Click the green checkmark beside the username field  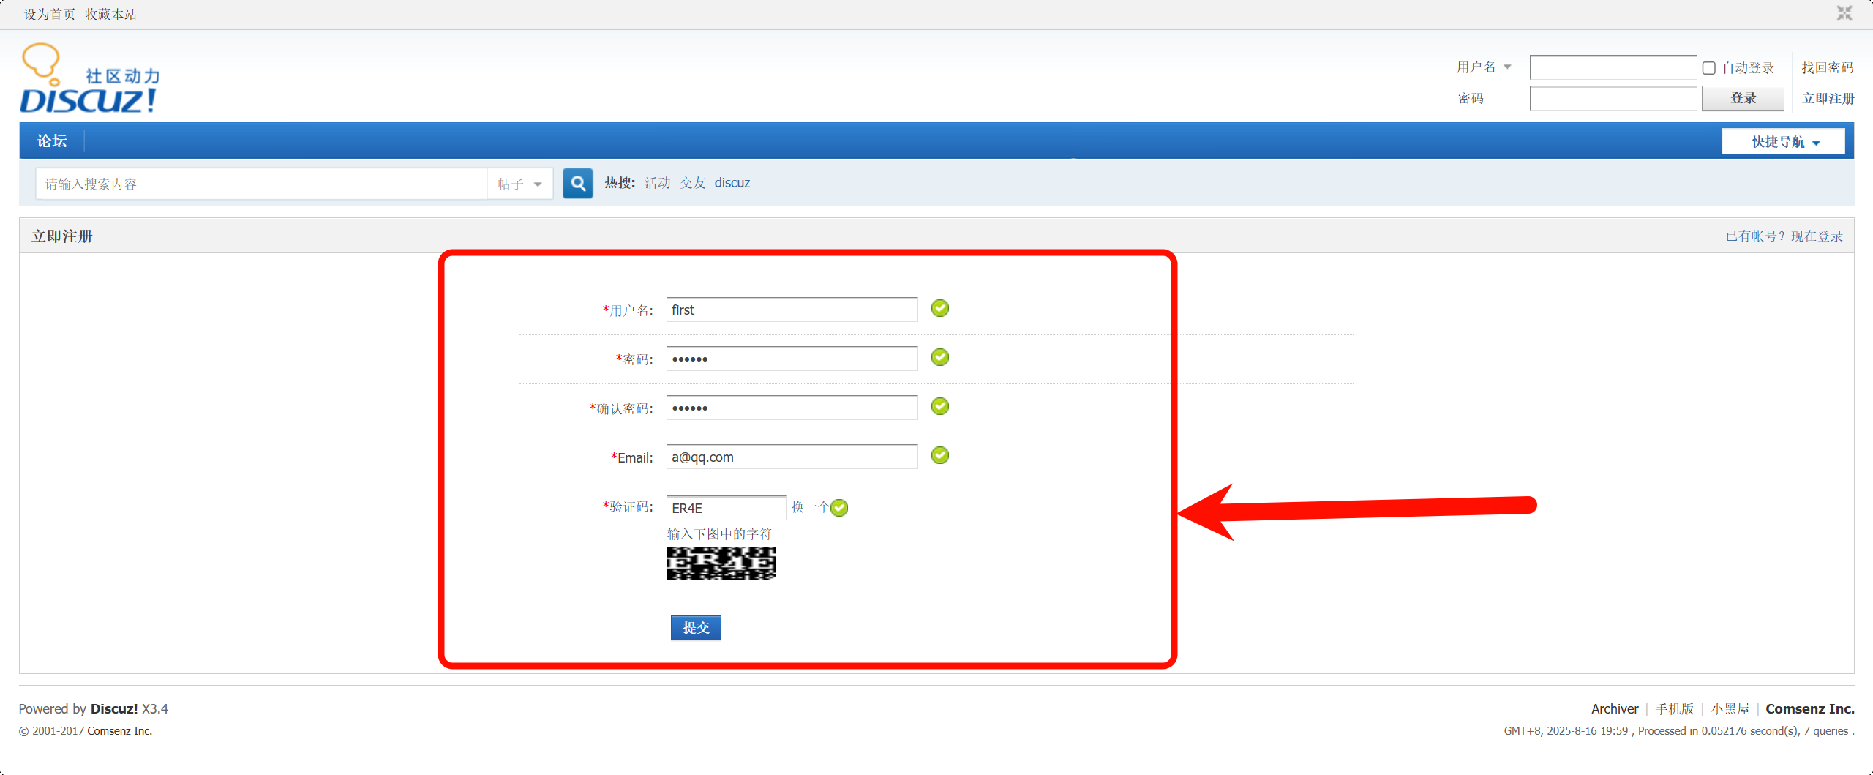939,308
